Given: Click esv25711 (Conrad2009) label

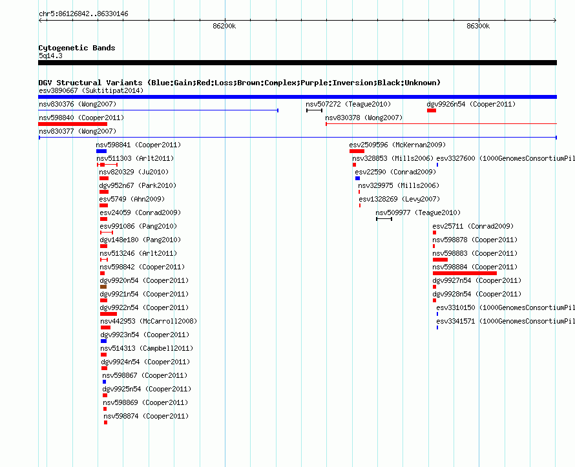Looking at the screenshot, I should tap(473, 226).
